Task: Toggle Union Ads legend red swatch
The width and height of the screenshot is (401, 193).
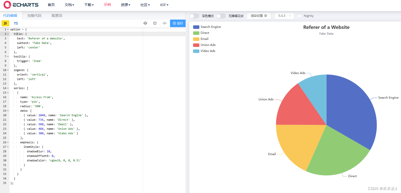Action: coord(196,45)
